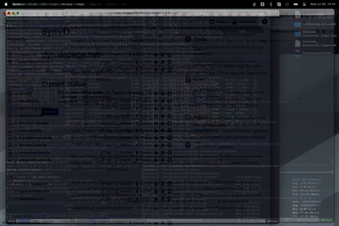339x226 pixels.
Task: Expand the hollywood.aiony.de project
Action: pyautogui.click(x=16, y=123)
